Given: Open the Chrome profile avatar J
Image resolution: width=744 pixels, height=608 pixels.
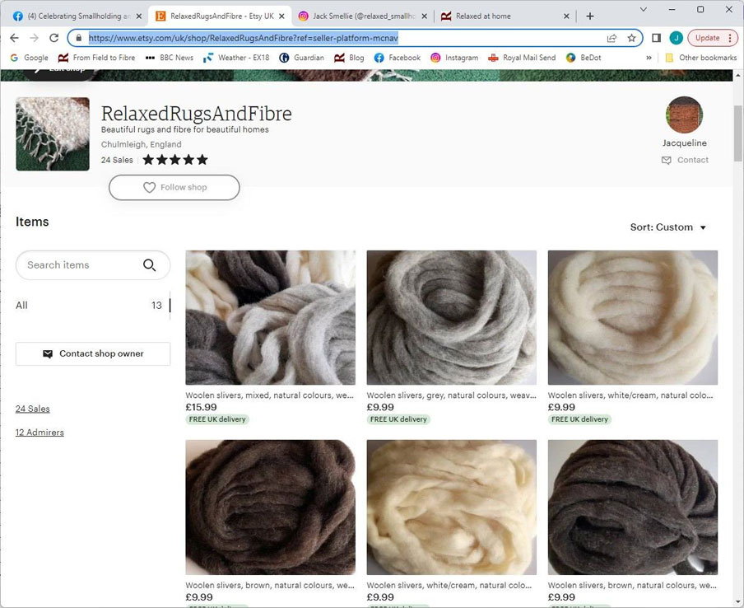Looking at the screenshot, I should [677, 38].
